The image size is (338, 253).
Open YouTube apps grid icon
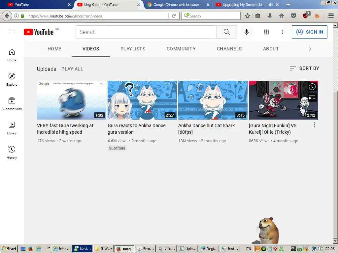pyautogui.click(x=266, y=32)
